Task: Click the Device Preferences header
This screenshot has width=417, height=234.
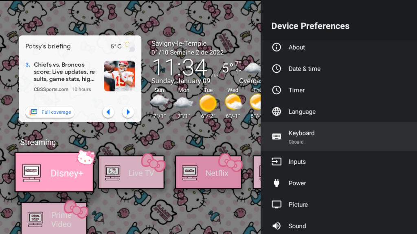Action: (310, 26)
